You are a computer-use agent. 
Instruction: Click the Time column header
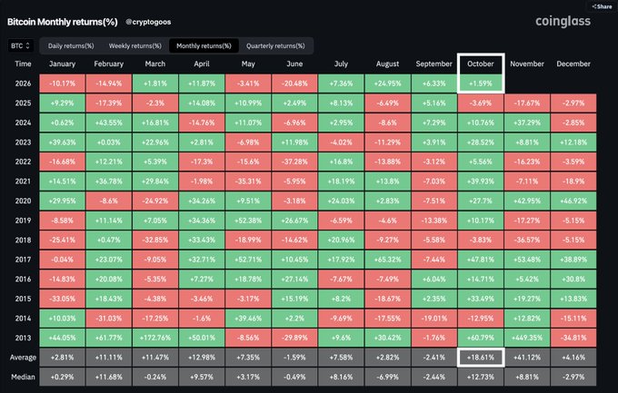[23, 64]
